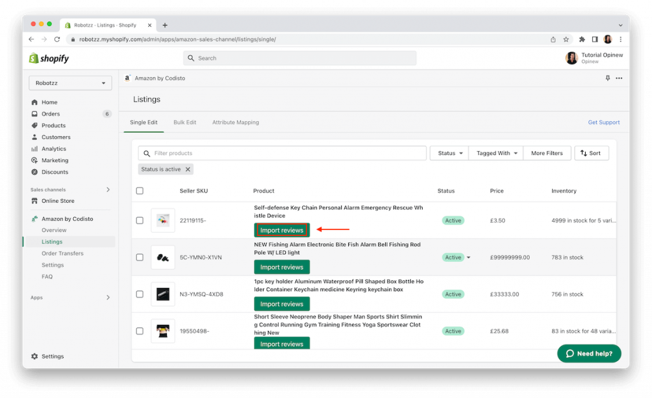
Task: Click the Amazon by Codisto app icon
Action: [x=34, y=219]
